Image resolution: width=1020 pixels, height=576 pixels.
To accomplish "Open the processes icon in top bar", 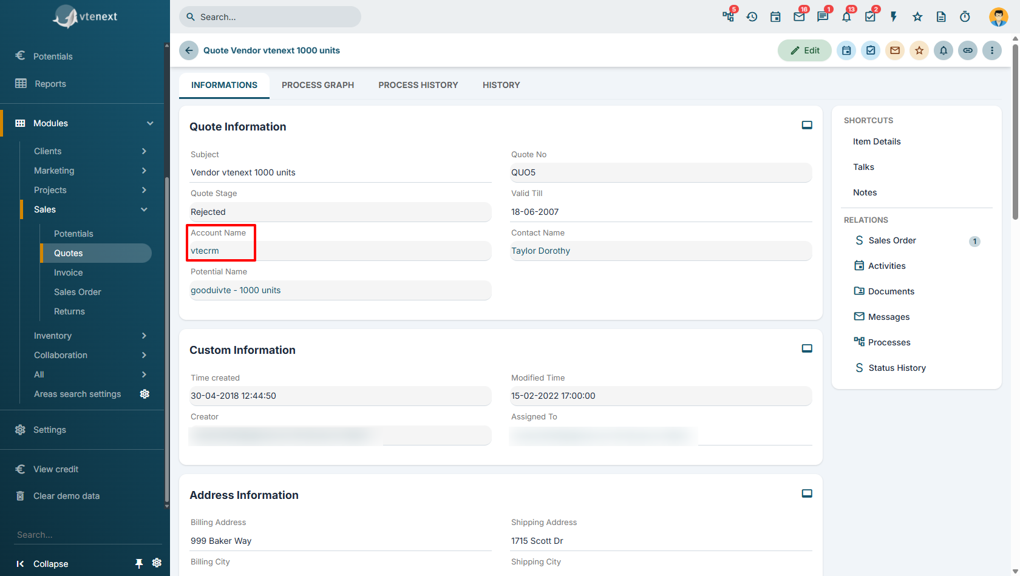I will [x=728, y=16].
